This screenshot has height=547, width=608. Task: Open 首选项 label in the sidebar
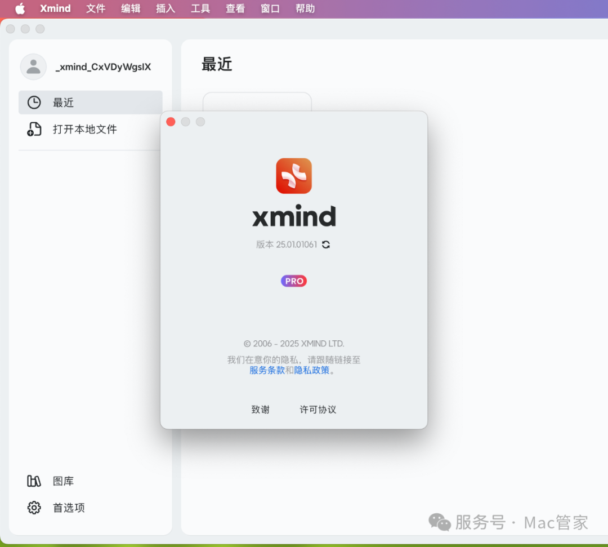[x=69, y=508]
